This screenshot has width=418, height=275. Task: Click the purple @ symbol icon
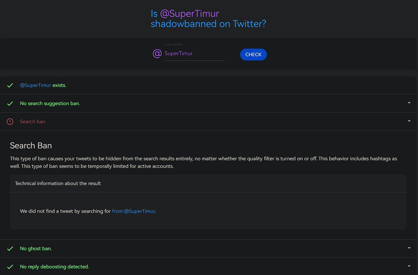tap(157, 54)
